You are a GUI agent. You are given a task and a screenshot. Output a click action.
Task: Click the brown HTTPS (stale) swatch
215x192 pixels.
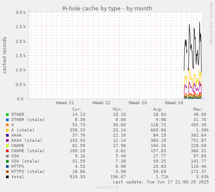(x=7, y=172)
